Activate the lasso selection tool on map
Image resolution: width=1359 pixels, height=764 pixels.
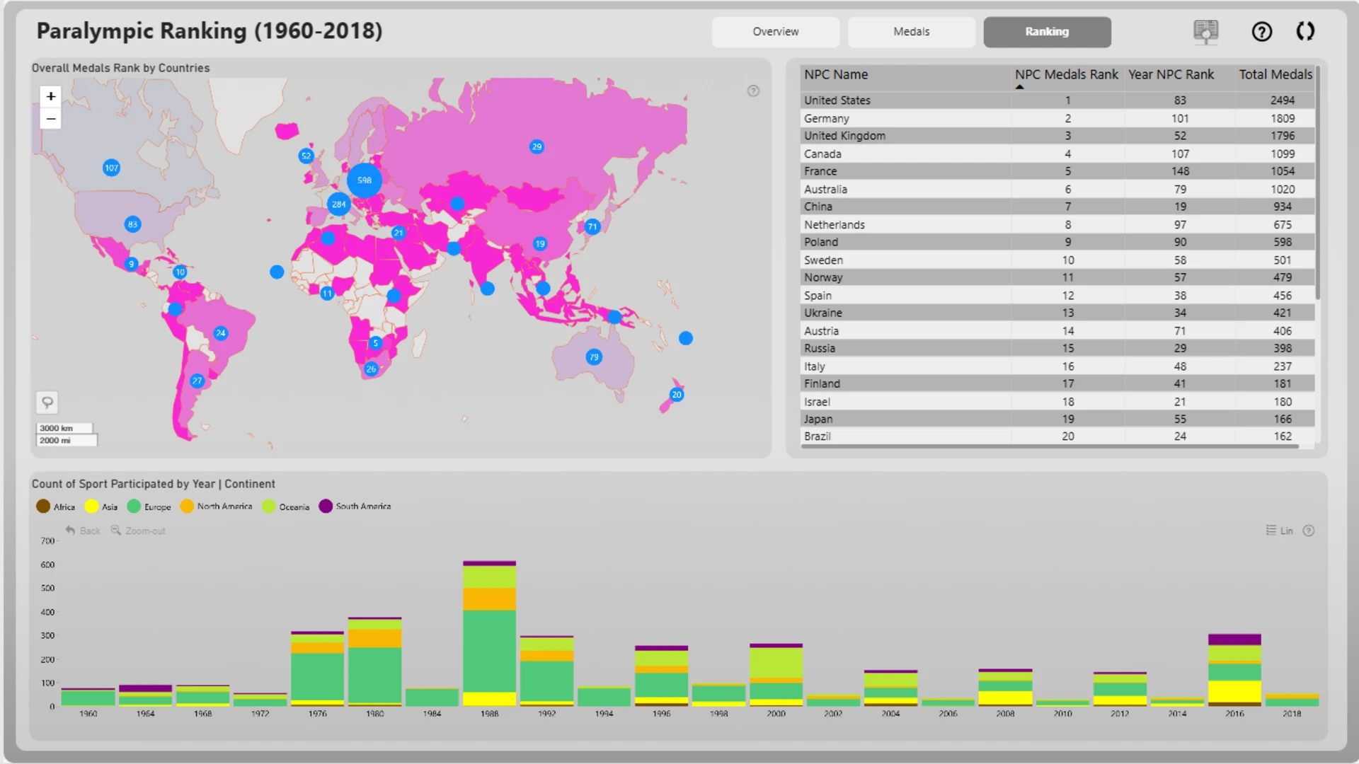coord(47,403)
